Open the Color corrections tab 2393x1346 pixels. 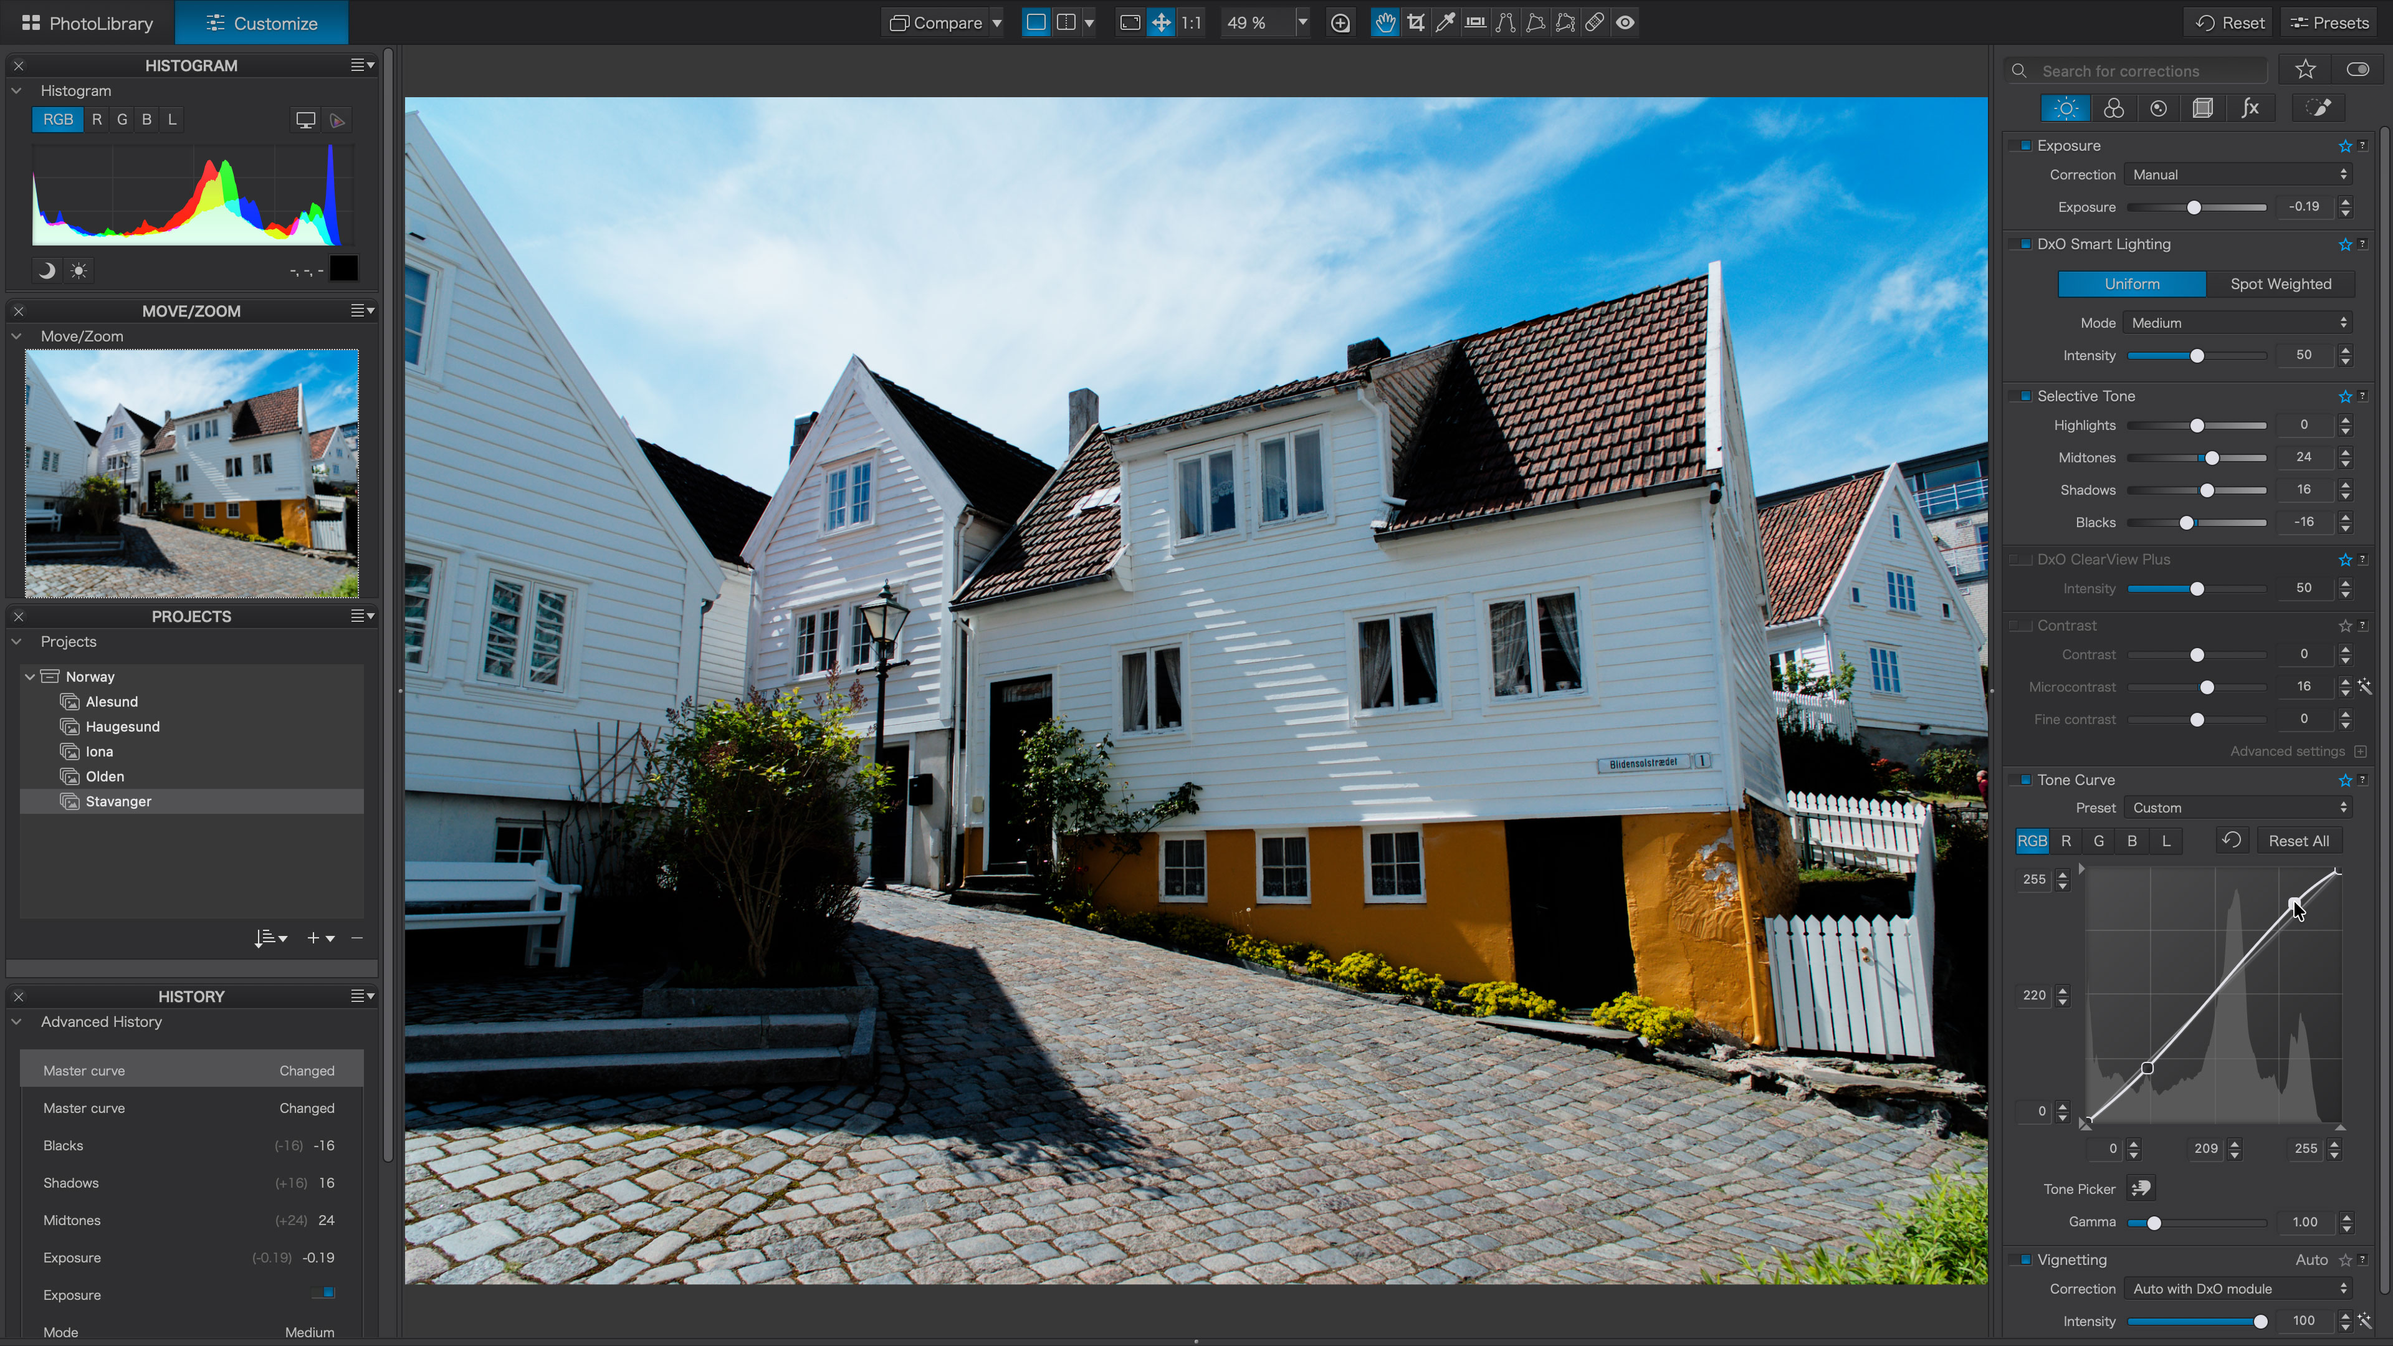pos(2113,108)
